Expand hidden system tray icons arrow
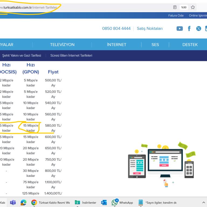 [203, 202]
